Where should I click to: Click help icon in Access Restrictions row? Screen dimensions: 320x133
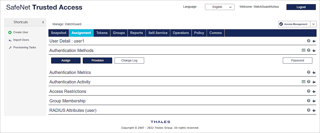point(309,91)
